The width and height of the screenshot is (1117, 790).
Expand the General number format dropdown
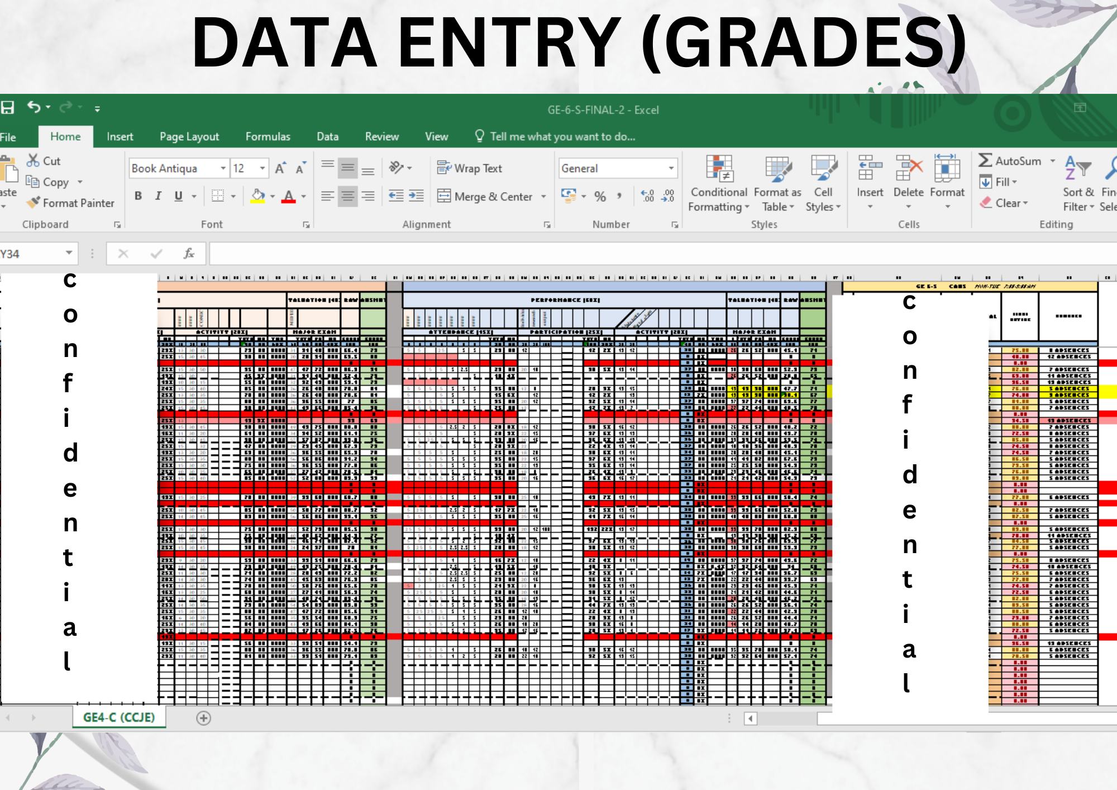[x=671, y=168]
